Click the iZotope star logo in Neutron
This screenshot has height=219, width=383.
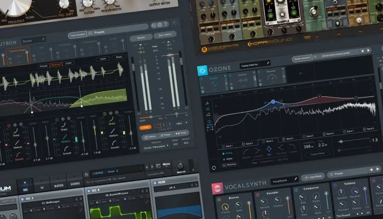point(175,23)
